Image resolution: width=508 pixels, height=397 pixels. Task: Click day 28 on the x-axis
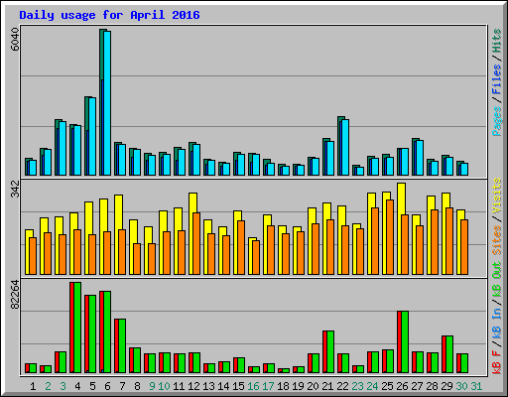432,386
